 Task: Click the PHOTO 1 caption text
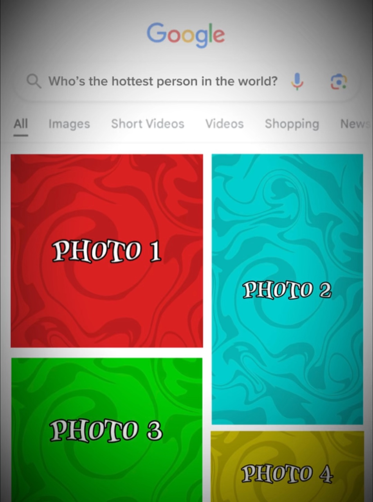(107, 251)
